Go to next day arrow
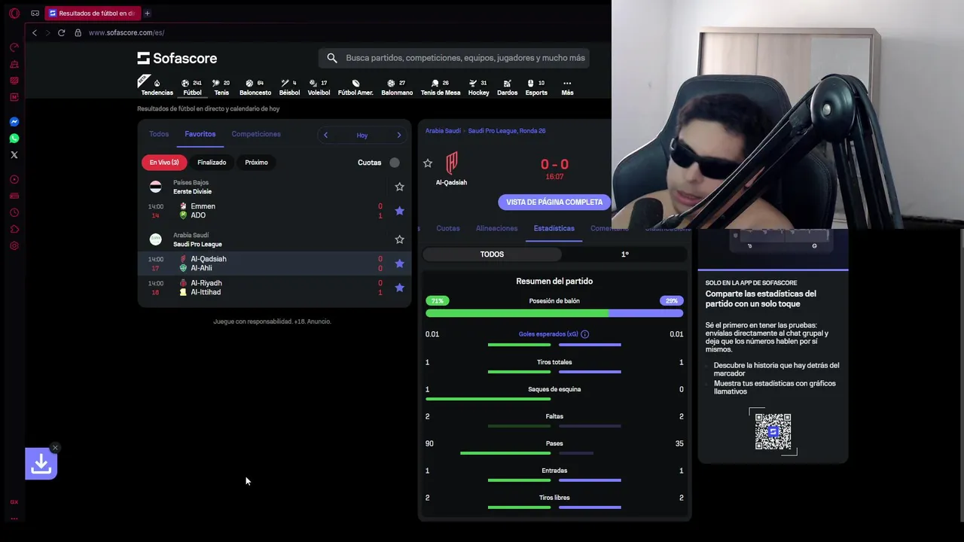This screenshot has height=542, width=964. click(x=399, y=135)
